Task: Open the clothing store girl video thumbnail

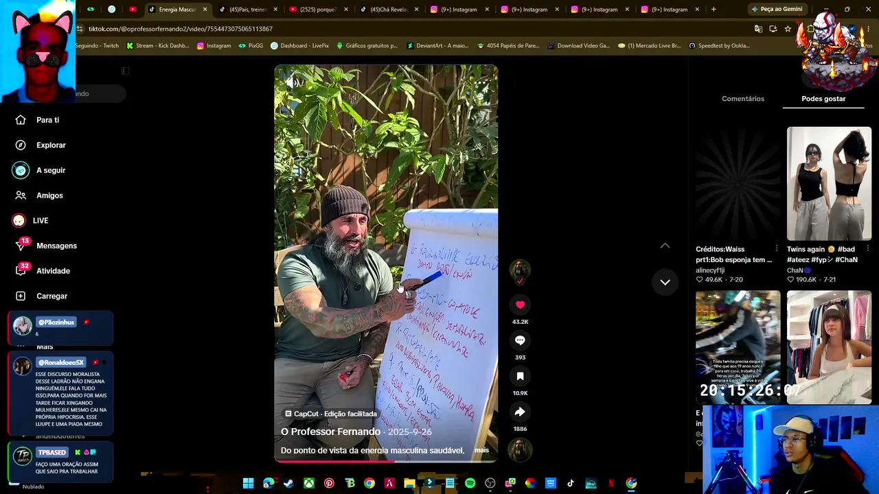Action: click(829, 347)
